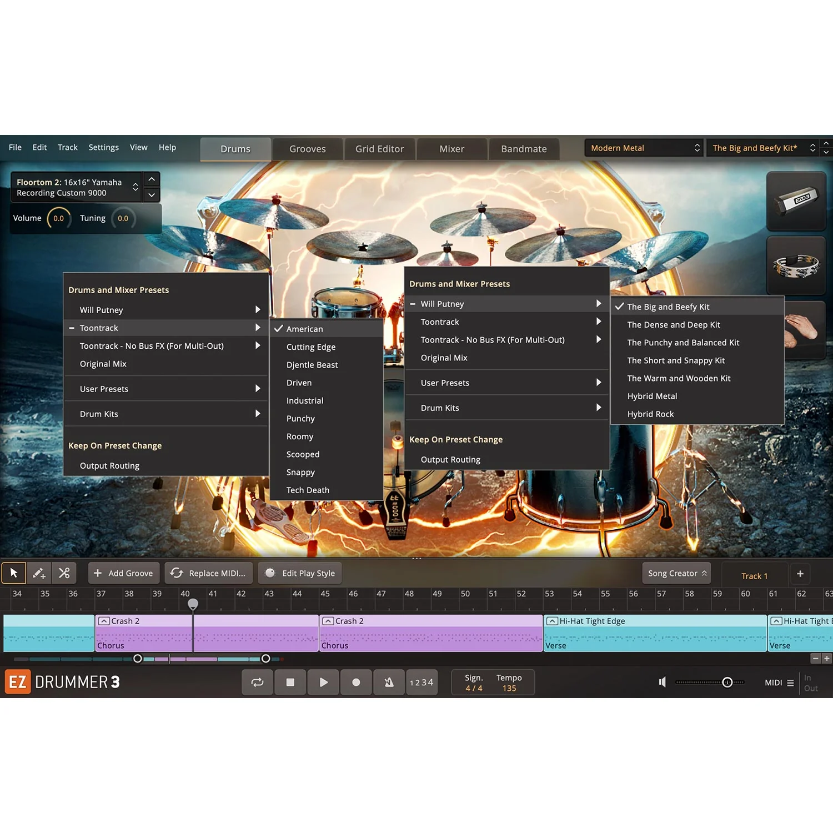
Task: Click the Replace MIDI... button
Action: [209, 573]
